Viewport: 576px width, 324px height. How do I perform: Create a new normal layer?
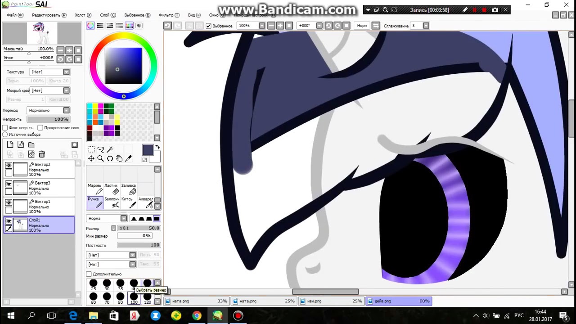(x=10, y=144)
